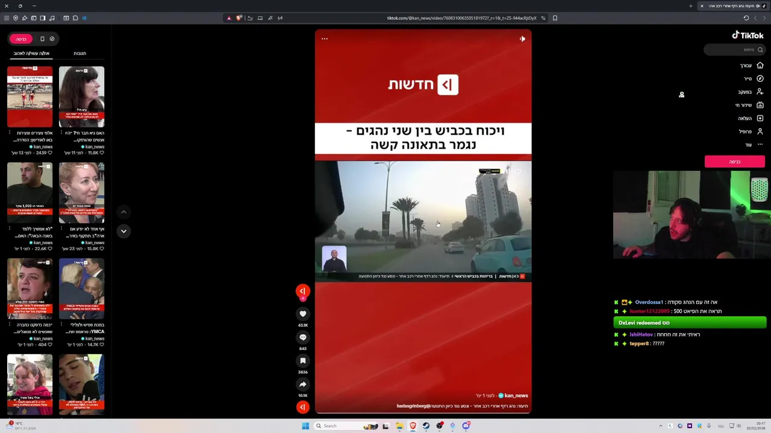Open a new browser tab with plus
Screen dimensions: 771x433
[691, 6]
